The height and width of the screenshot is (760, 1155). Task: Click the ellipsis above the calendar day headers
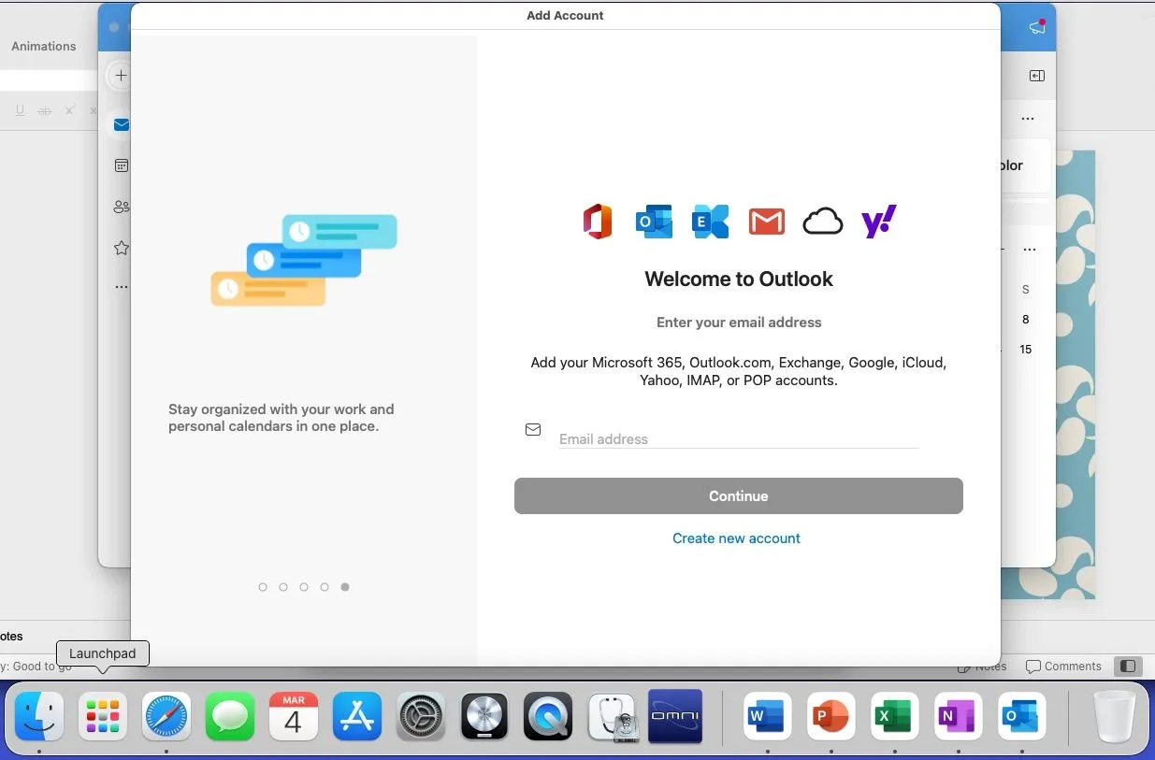(x=1030, y=250)
